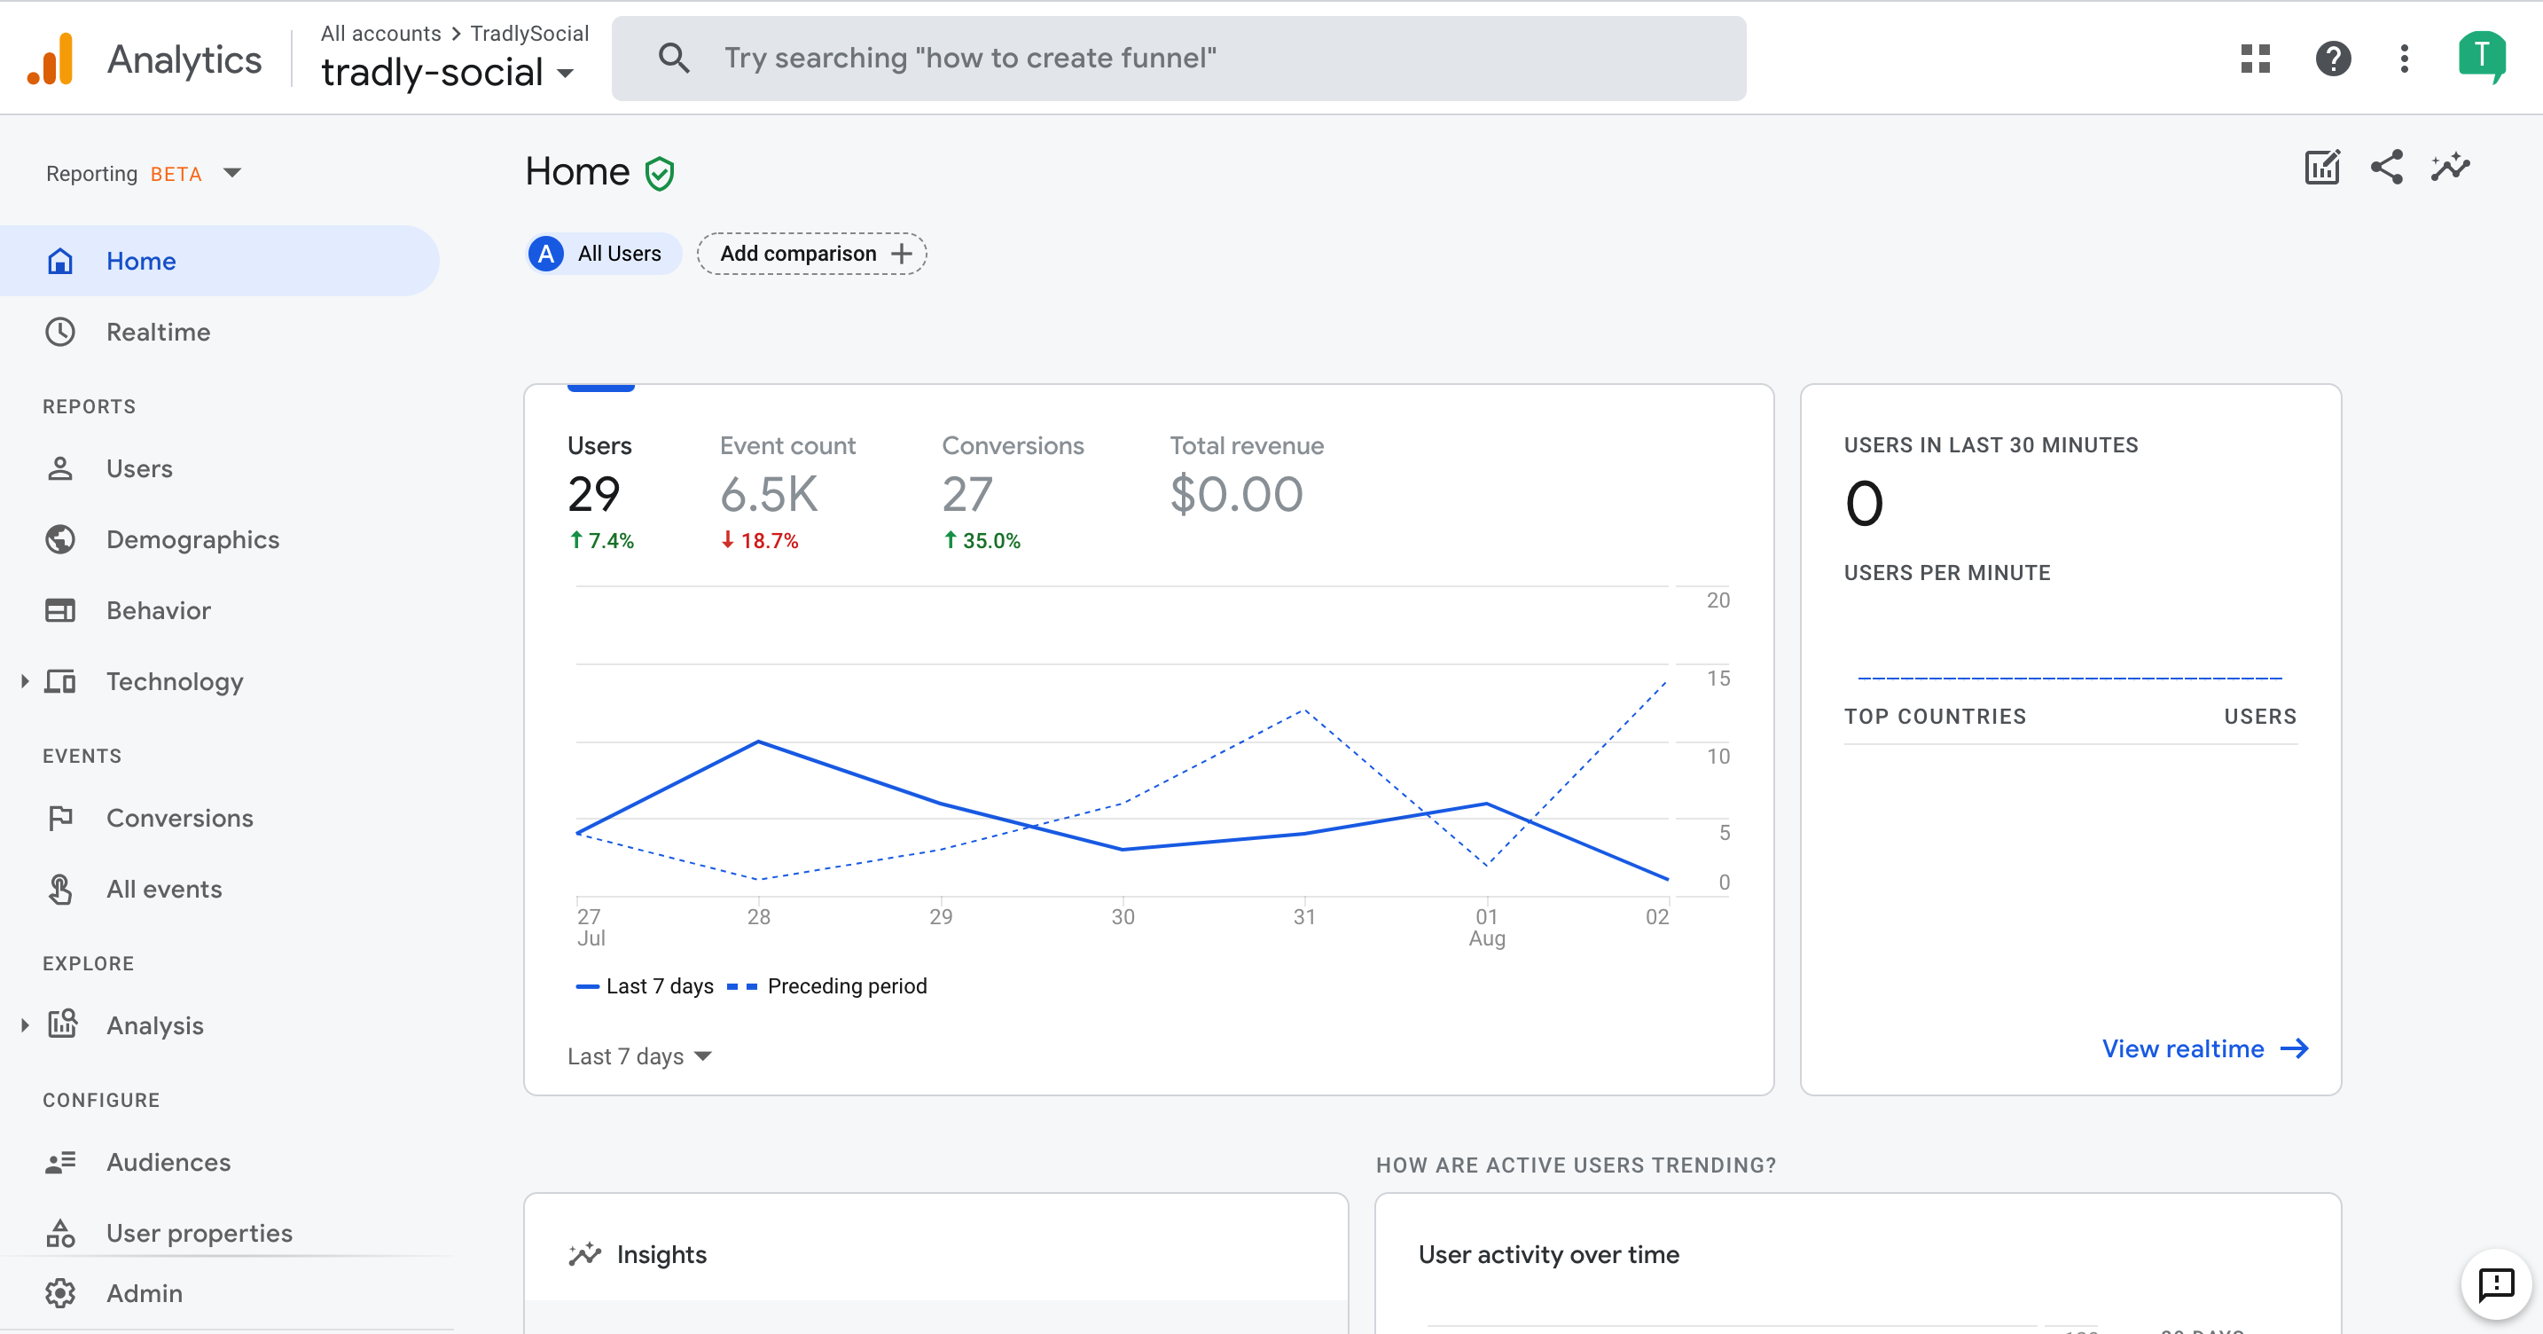Screen dimensions: 2543x1334
Task: Expand the Technology report section
Action: tap(25, 681)
